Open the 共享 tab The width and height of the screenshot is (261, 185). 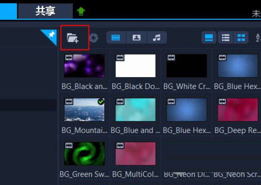click(45, 11)
